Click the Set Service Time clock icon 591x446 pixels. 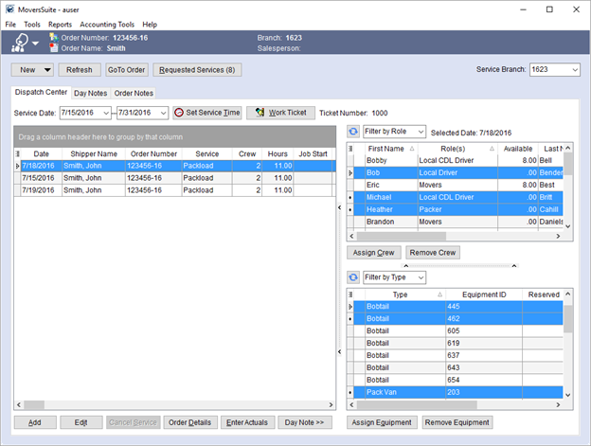tap(178, 113)
